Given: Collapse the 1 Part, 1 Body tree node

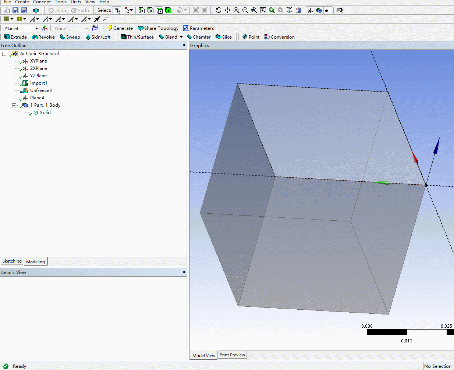Looking at the screenshot, I should pyautogui.click(x=14, y=105).
